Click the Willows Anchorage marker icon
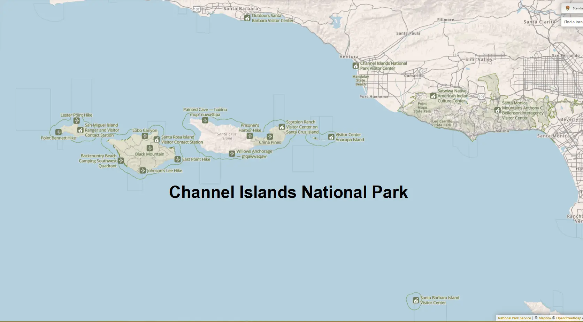Viewport: 583px width, 322px height. coord(232,154)
